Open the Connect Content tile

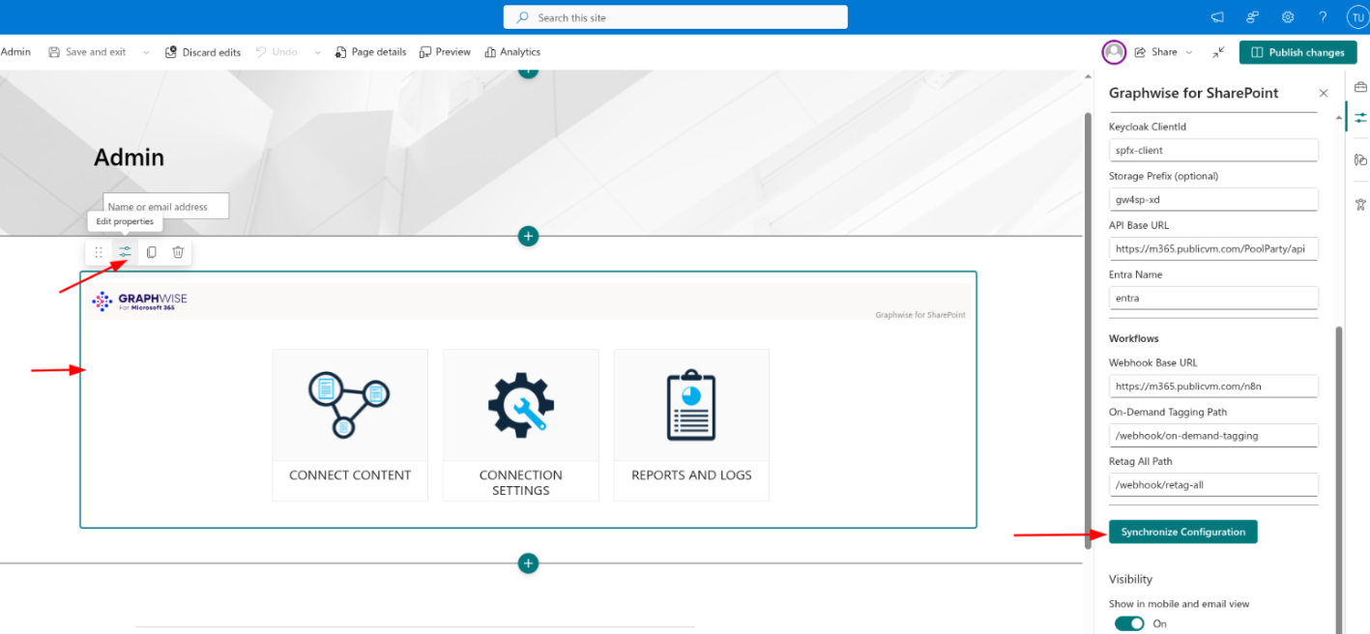(350, 425)
